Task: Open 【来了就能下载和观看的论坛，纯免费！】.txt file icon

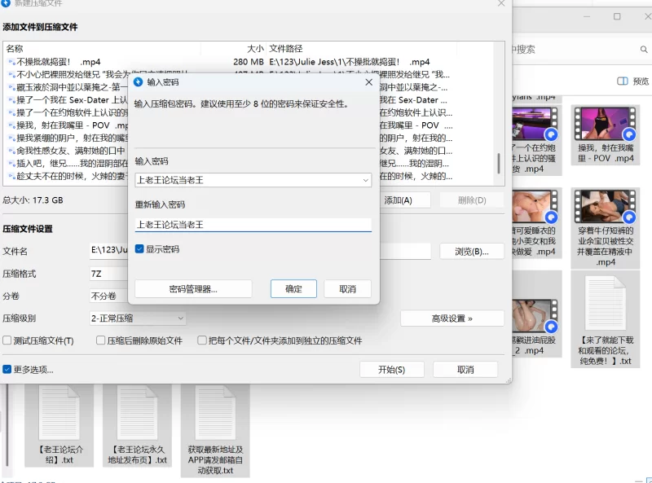Action: point(606,303)
